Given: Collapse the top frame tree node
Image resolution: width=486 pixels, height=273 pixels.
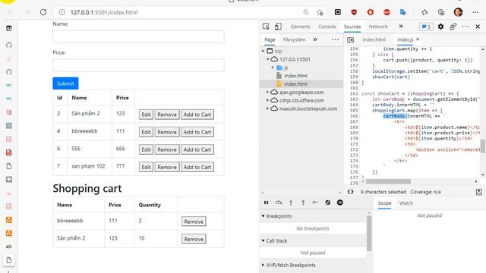Looking at the screenshot, I should pos(264,51).
